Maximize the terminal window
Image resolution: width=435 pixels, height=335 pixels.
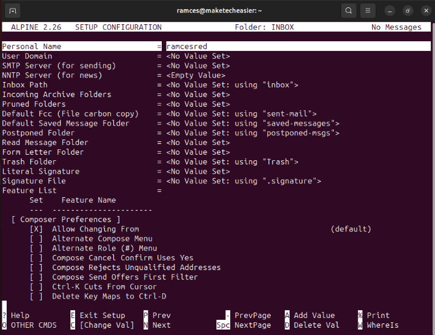(408, 11)
